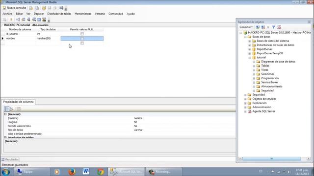This screenshot has height=176, width=314.
Task: Open the Comunidad menu
Action: [x=116, y=14]
